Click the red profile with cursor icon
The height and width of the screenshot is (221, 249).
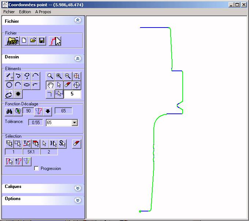pyautogui.click(x=55, y=41)
